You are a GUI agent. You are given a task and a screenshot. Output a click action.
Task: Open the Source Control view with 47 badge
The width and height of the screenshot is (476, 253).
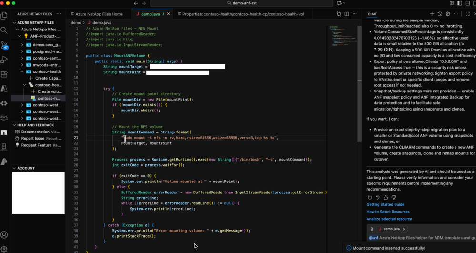coord(4,45)
